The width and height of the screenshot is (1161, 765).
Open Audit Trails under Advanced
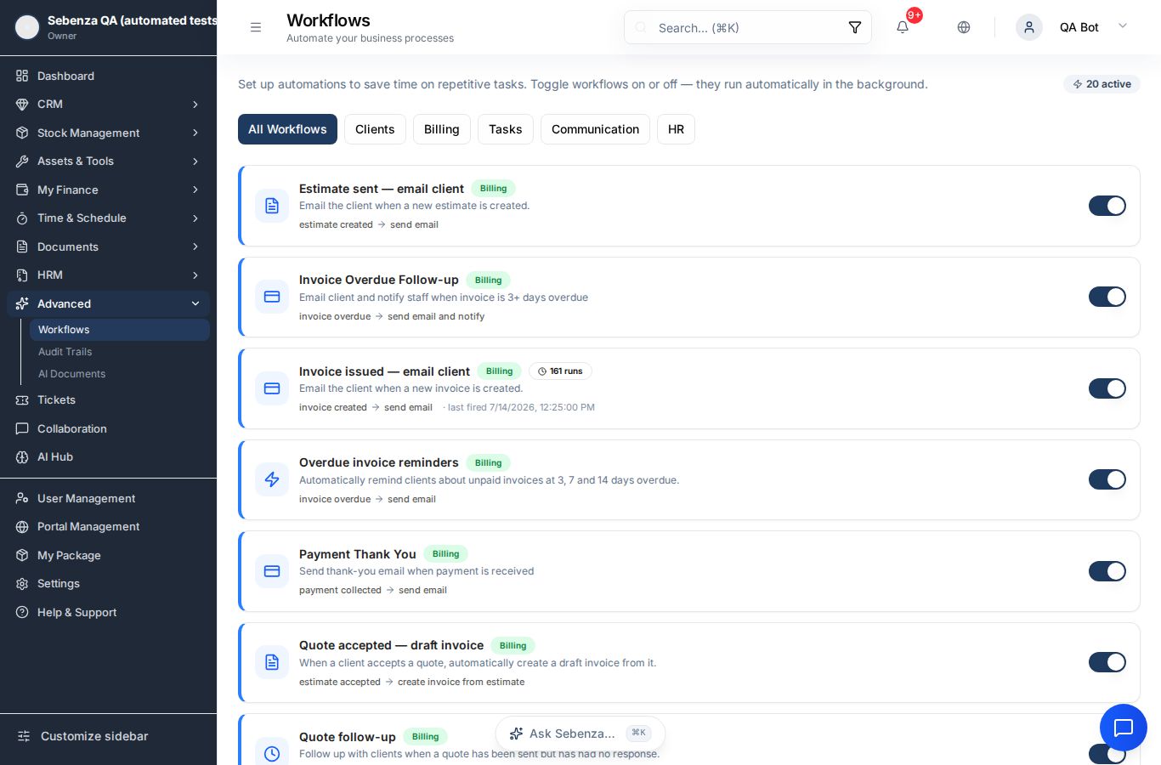point(120,352)
